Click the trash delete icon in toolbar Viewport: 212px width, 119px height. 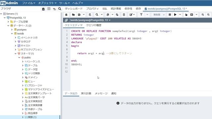(124, 15)
